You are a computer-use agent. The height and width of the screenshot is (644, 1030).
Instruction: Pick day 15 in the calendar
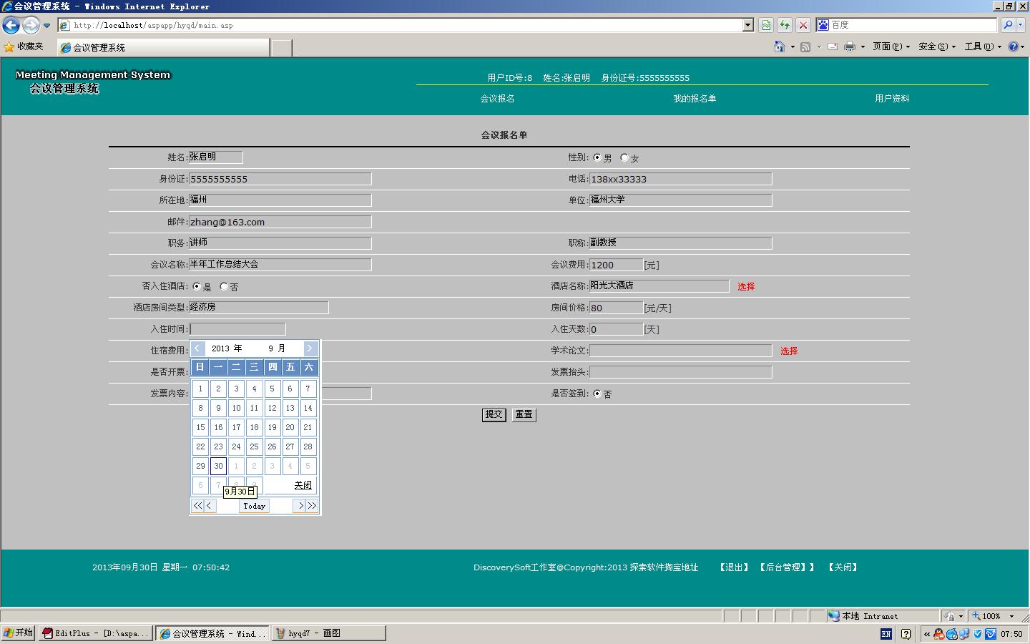[200, 427]
